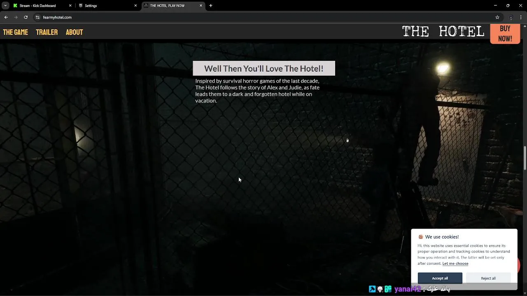Select THE HOTEL, PLAY NOW tab
This screenshot has width=527, height=296.
click(x=173, y=6)
